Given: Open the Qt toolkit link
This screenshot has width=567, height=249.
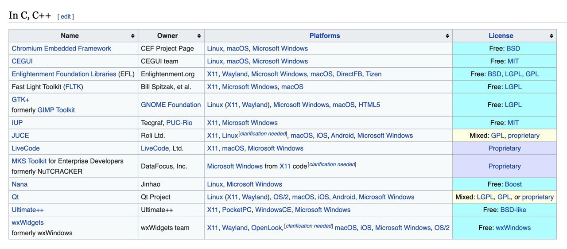Looking at the screenshot, I should (15, 197).
